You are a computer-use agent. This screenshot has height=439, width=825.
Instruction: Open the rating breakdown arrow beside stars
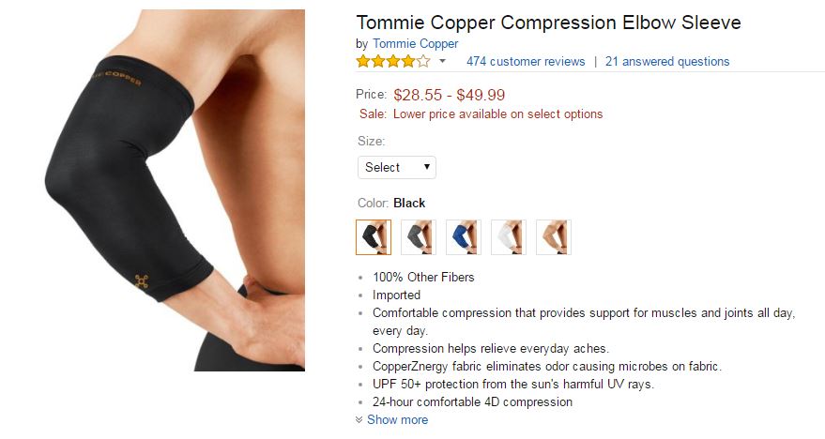(442, 62)
